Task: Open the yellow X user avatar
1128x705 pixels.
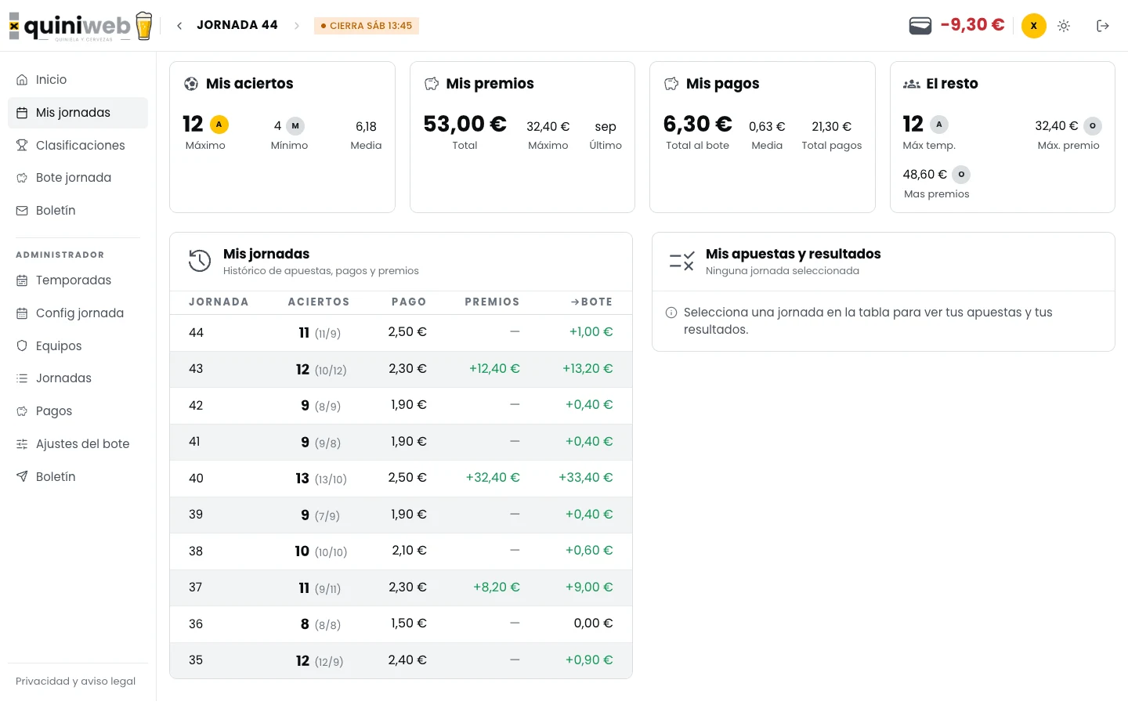Action: click(1034, 26)
